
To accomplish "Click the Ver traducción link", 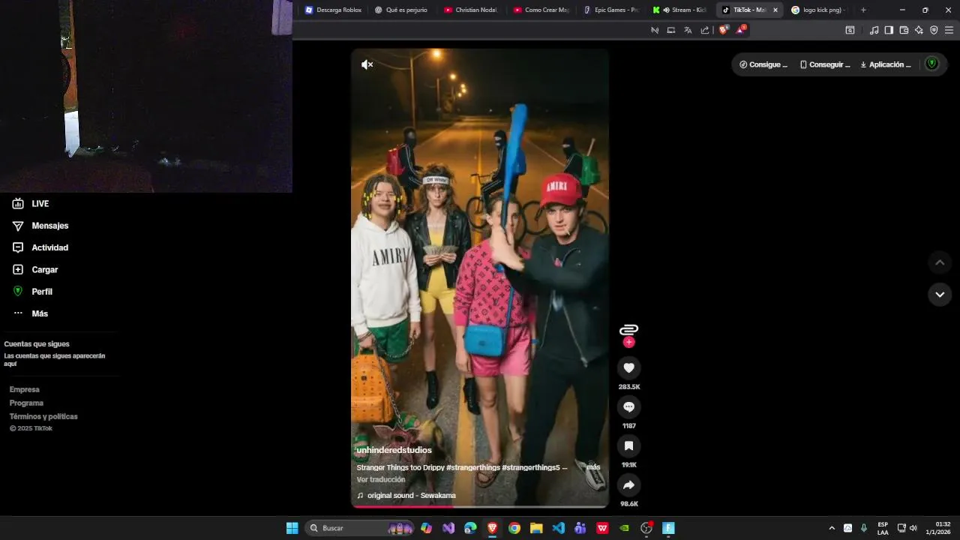I will click(381, 479).
